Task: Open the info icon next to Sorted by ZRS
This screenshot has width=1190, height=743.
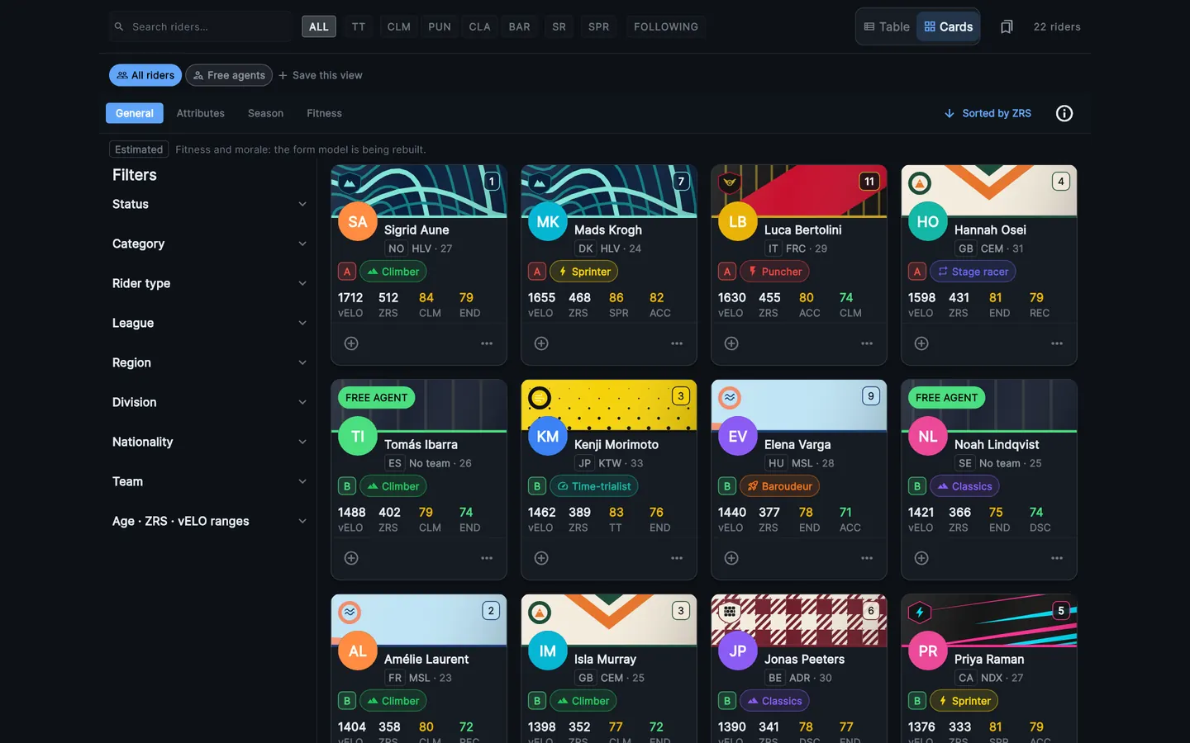Action: (x=1064, y=113)
